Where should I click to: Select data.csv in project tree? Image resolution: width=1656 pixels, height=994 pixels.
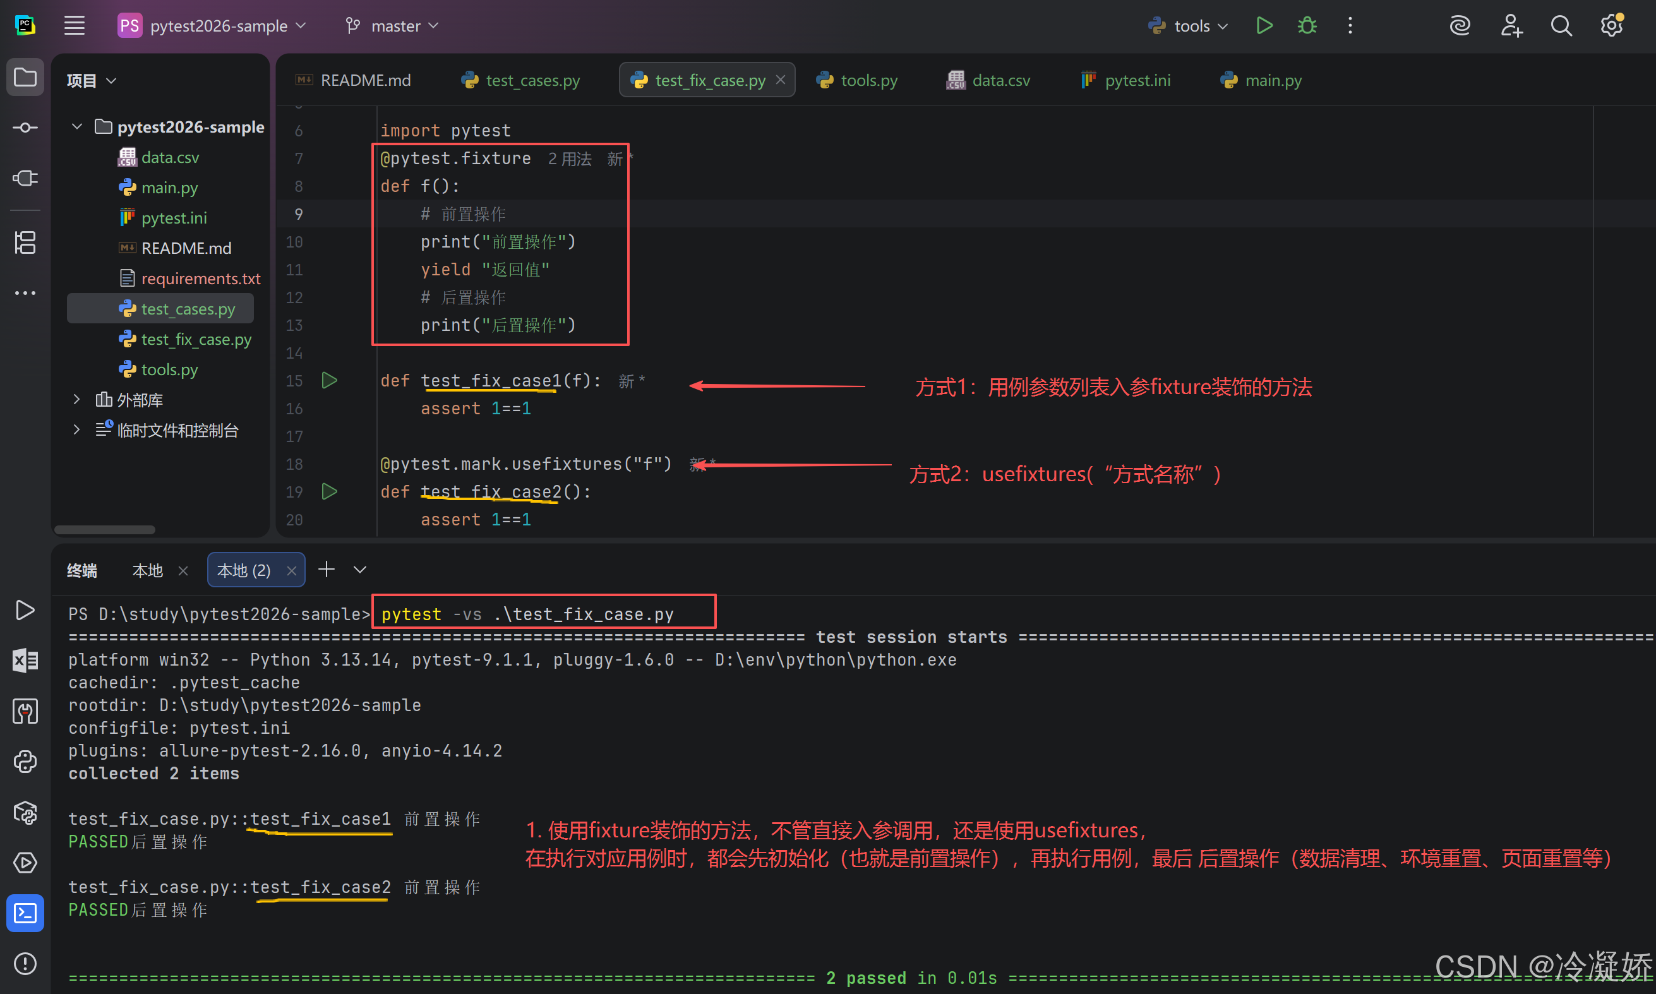click(159, 157)
